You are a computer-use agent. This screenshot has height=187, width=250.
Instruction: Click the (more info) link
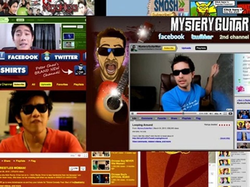click(x=225, y=138)
